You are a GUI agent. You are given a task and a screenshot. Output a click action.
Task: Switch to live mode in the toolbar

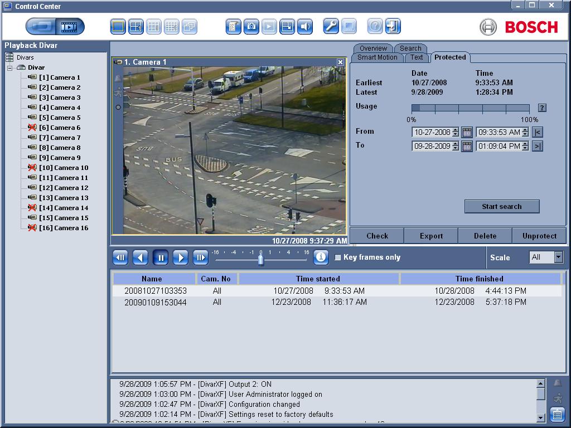coord(40,27)
